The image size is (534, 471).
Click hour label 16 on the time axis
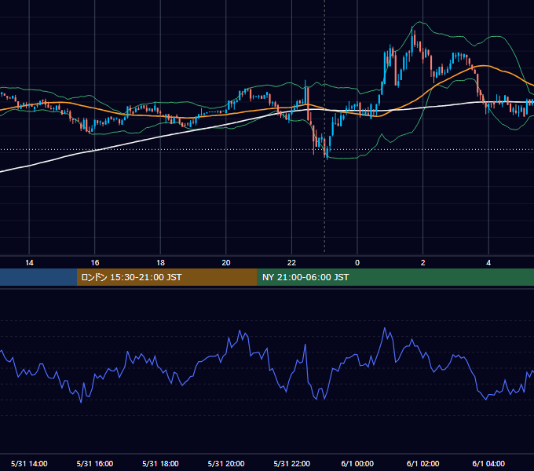(95, 263)
